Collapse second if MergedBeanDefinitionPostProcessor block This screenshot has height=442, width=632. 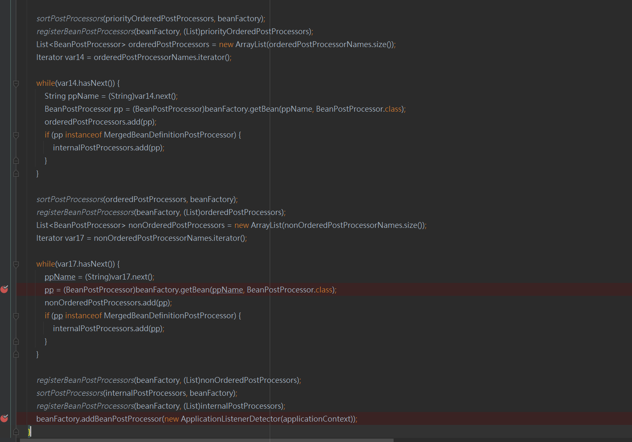pos(16,316)
